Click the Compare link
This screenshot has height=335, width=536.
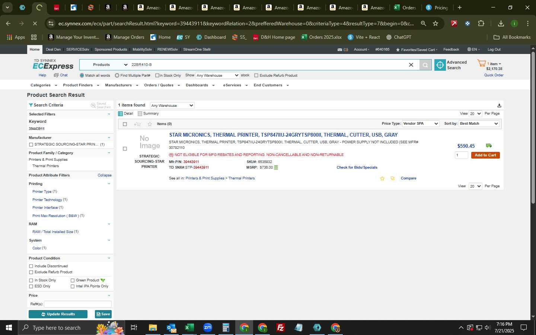click(x=408, y=178)
